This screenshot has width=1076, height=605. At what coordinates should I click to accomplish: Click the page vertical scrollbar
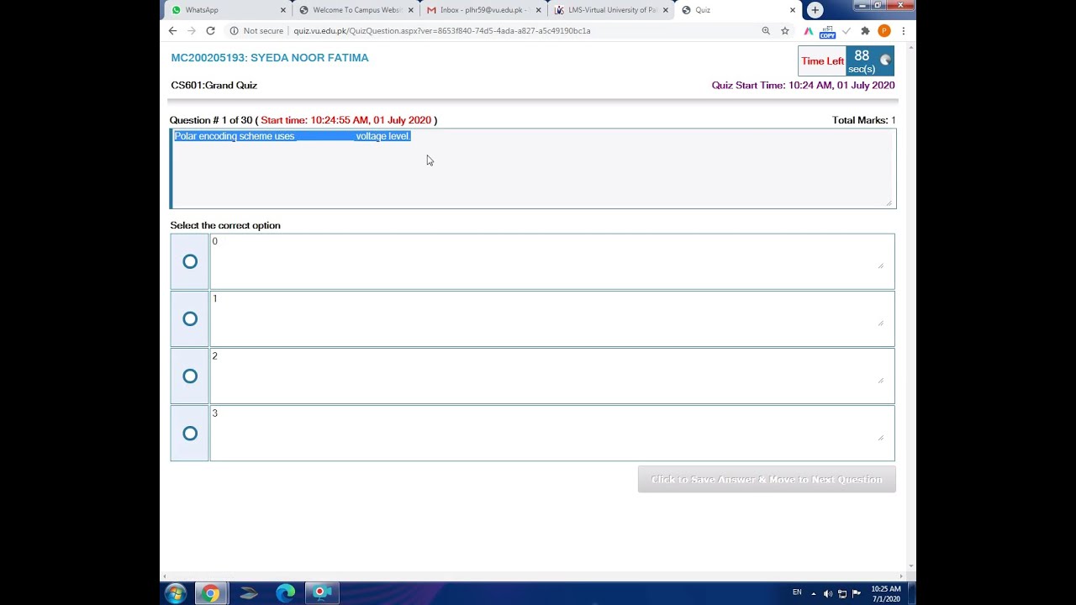[911, 307]
